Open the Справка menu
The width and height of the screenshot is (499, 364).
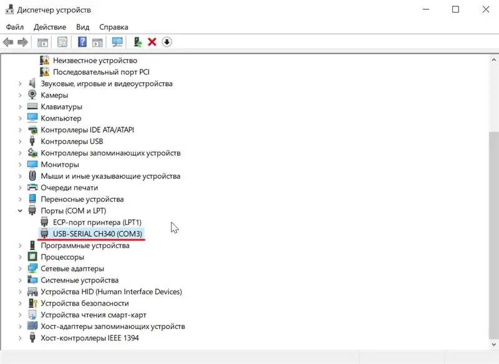(114, 27)
